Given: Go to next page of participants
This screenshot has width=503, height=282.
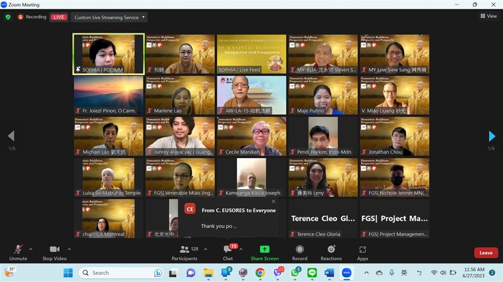Looking at the screenshot, I should coord(492,136).
